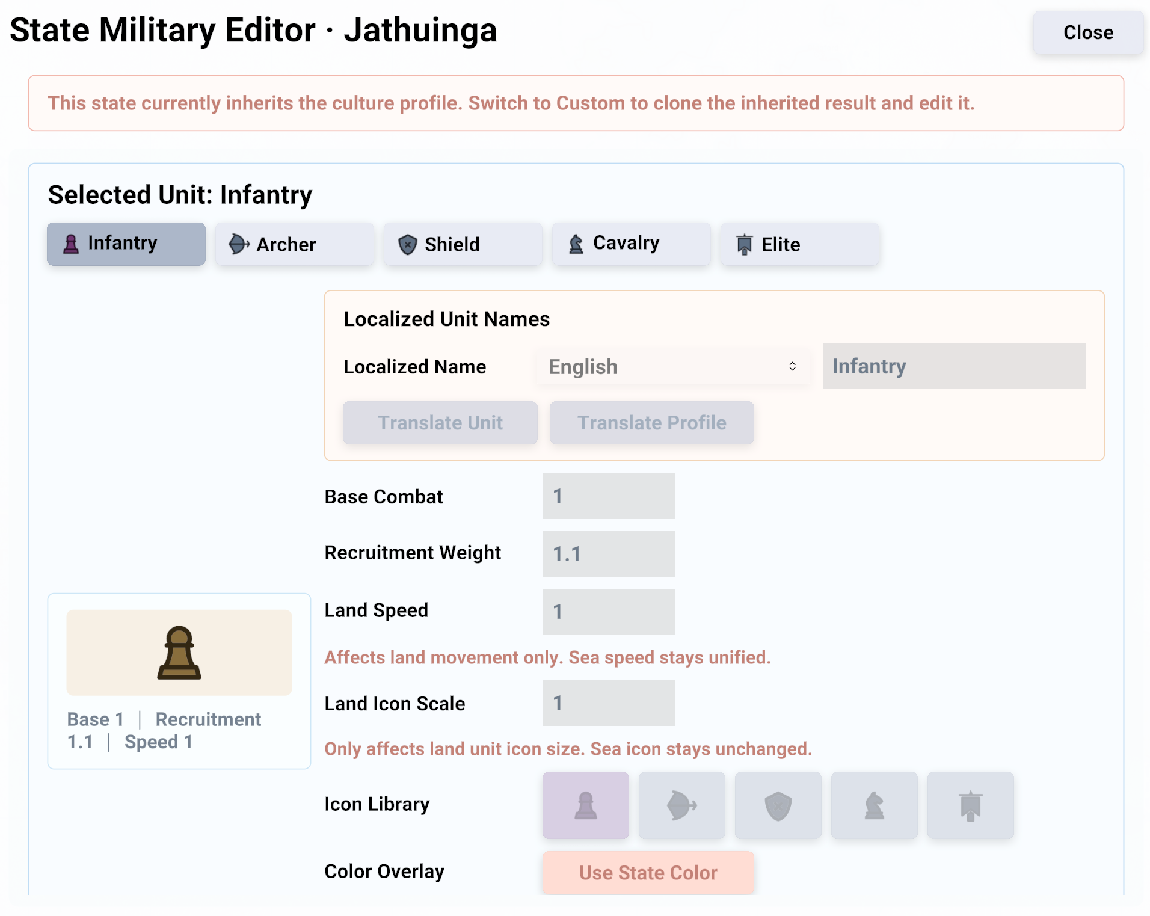
Task: Choose the bow icon in Icon Library
Action: point(681,805)
